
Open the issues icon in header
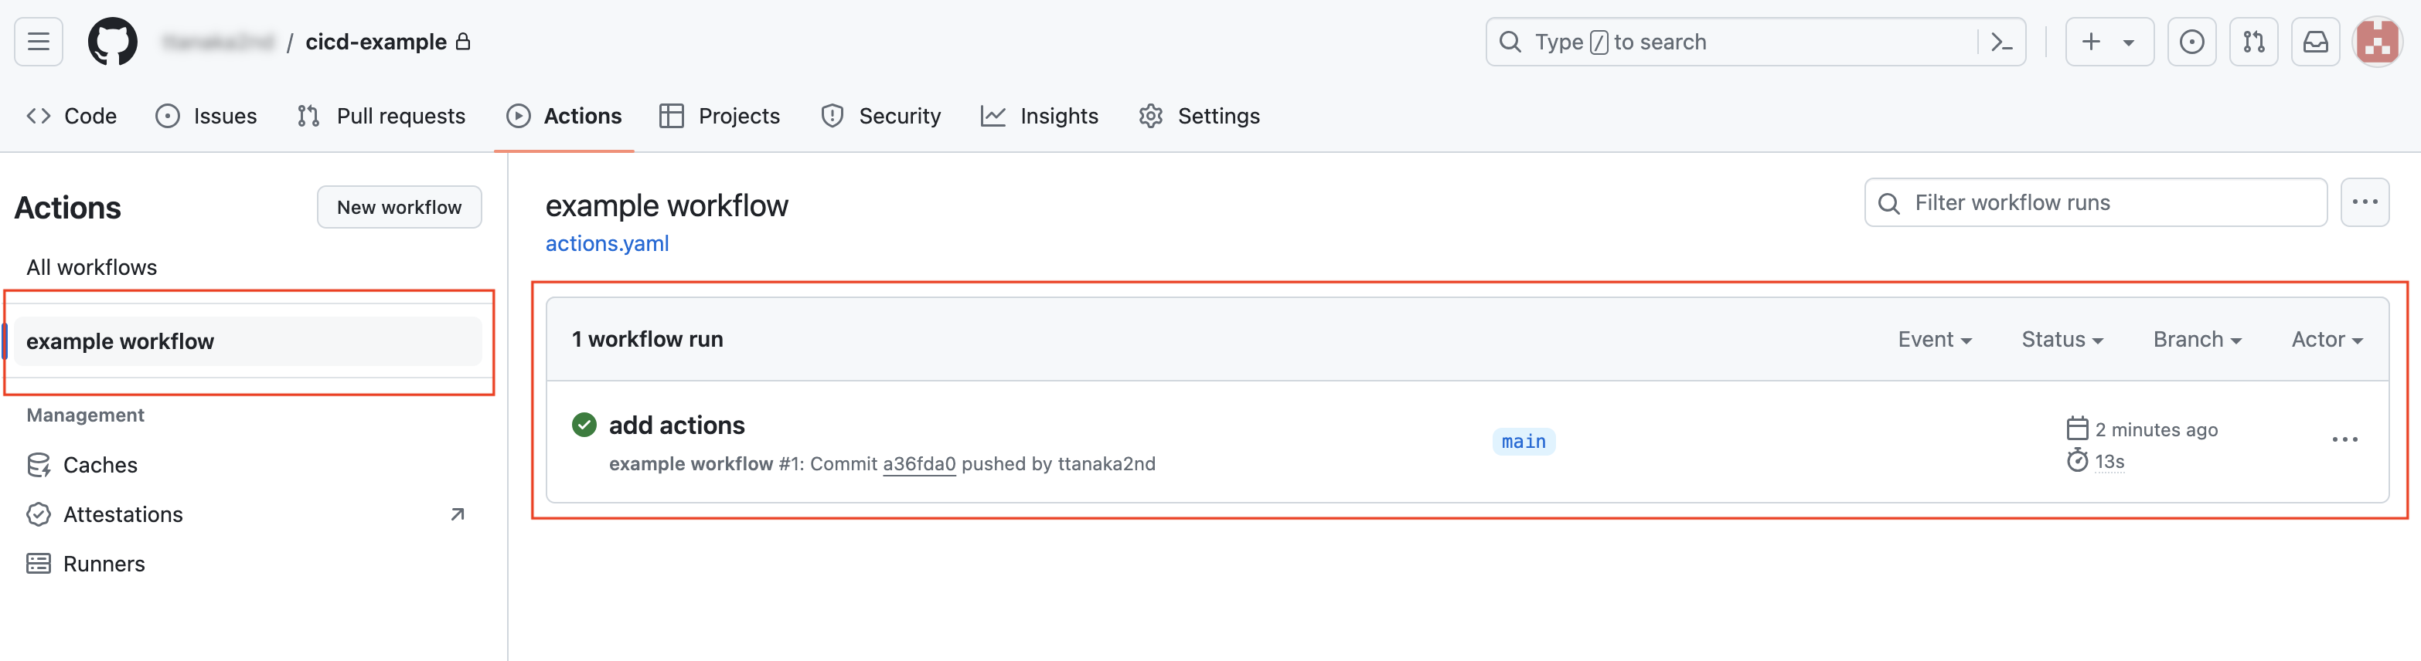(x=2191, y=42)
